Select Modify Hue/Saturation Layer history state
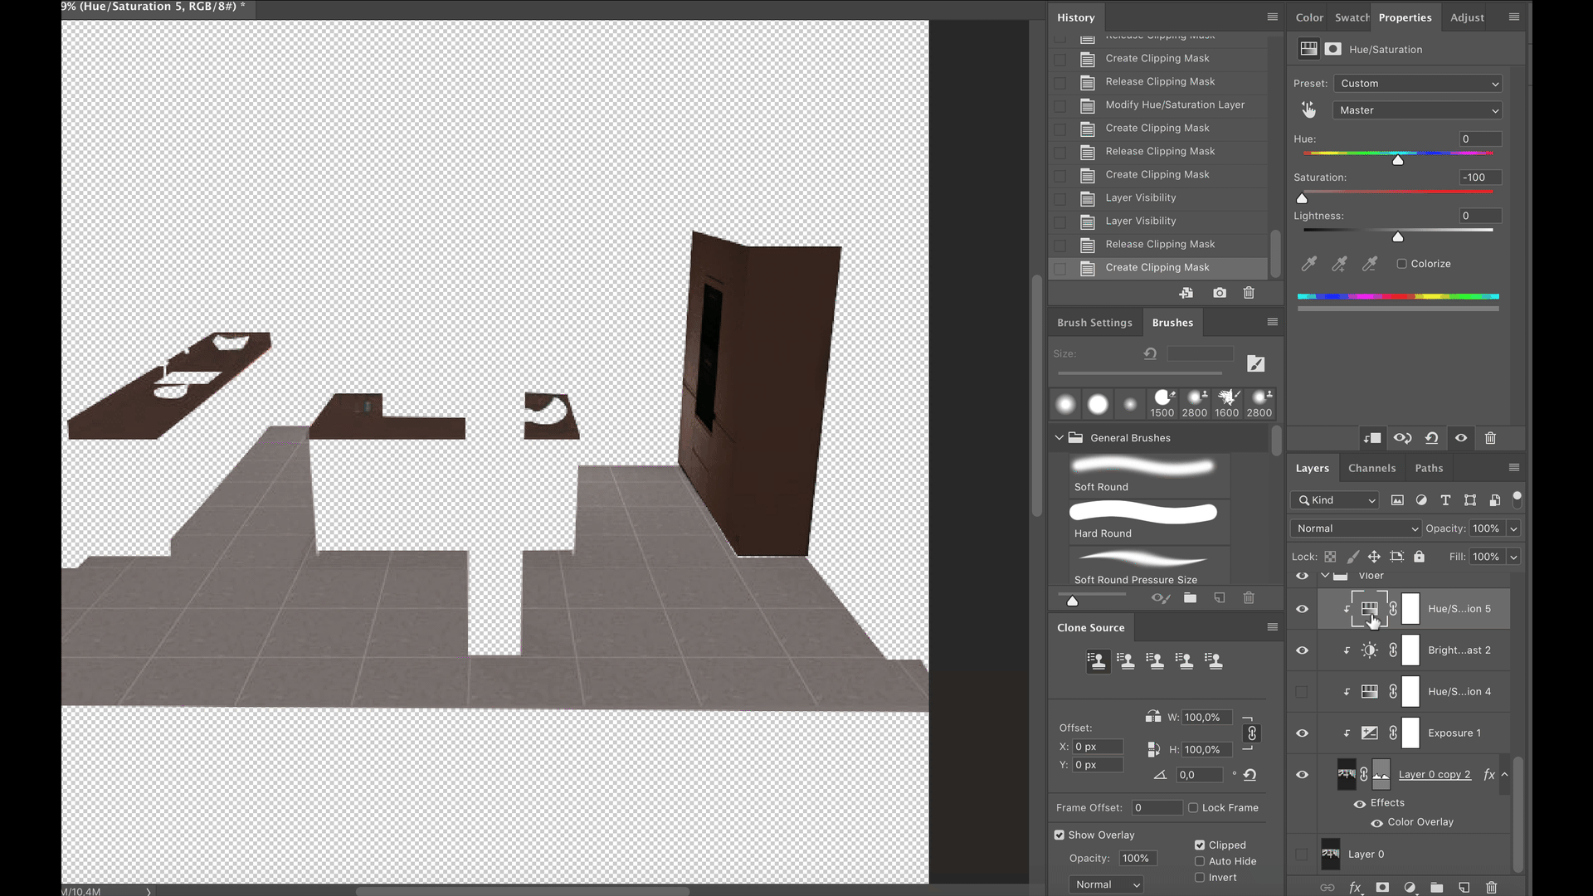Image resolution: width=1593 pixels, height=896 pixels. [1174, 105]
